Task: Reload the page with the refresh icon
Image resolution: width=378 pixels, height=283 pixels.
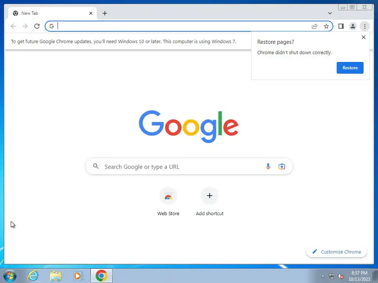Action: tap(37, 26)
